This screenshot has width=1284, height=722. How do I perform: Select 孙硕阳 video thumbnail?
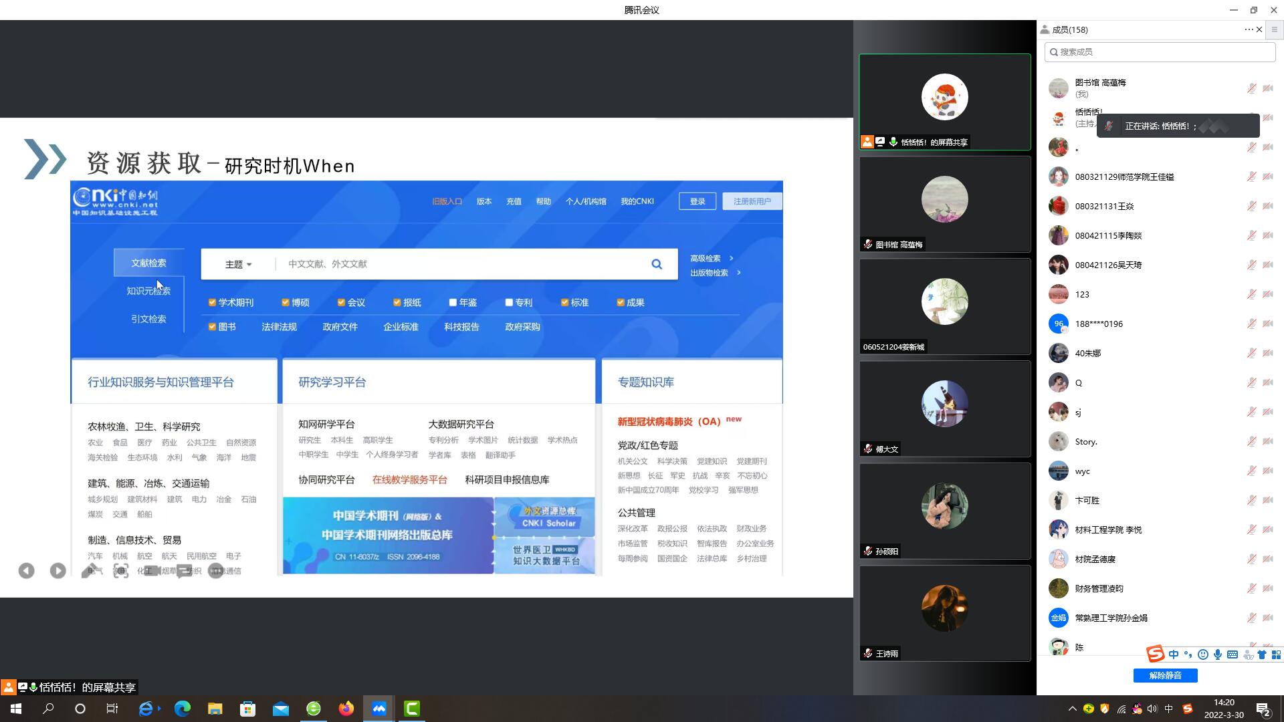pyautogui.click(x=944, y=511)
